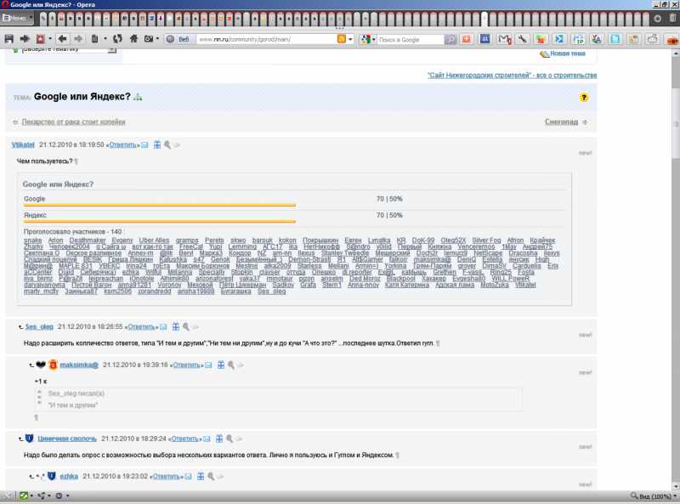Click the scrollbar down arrow
The height and width of the screenshot is (504, 680).
[x=676, y=486]
